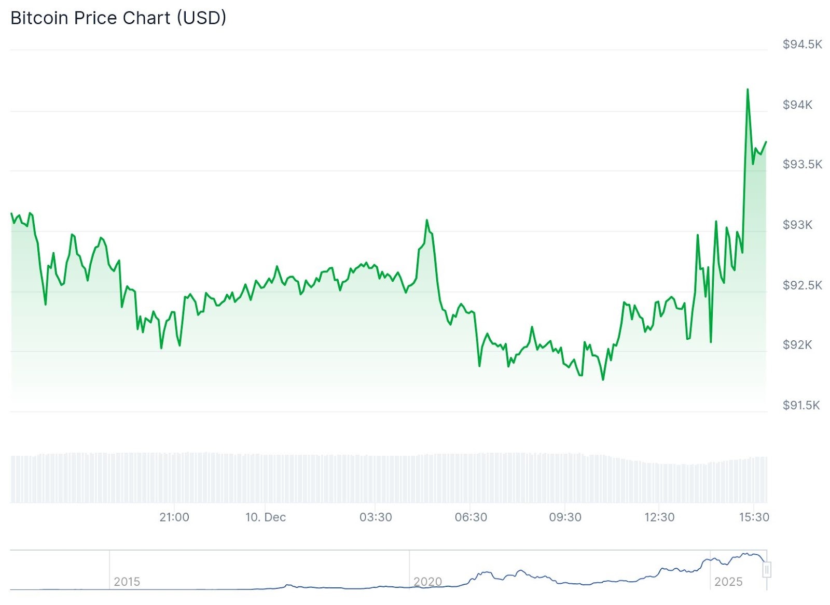The width and height of the screenshot is (830, 605).
Task: Select the 03:30 time axis label
Action: coord(376,517)
